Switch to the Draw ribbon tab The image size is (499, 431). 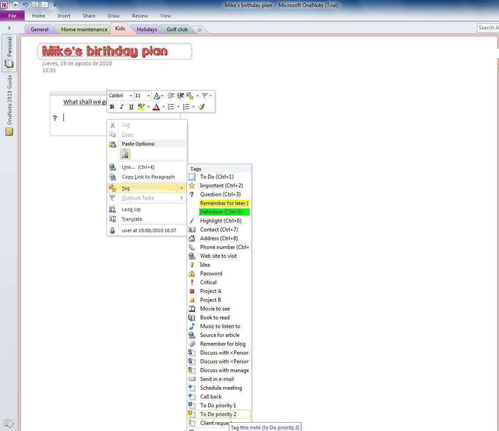tap(114, 16)
